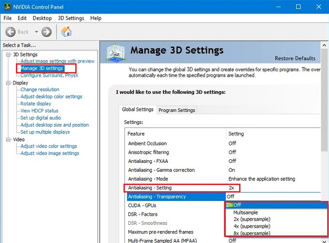Open Set up digital audio
The image size is (329, 243).
(x=41, y=118)
